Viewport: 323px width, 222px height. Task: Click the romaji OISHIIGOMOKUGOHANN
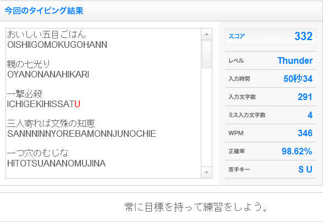click(57, 45)
